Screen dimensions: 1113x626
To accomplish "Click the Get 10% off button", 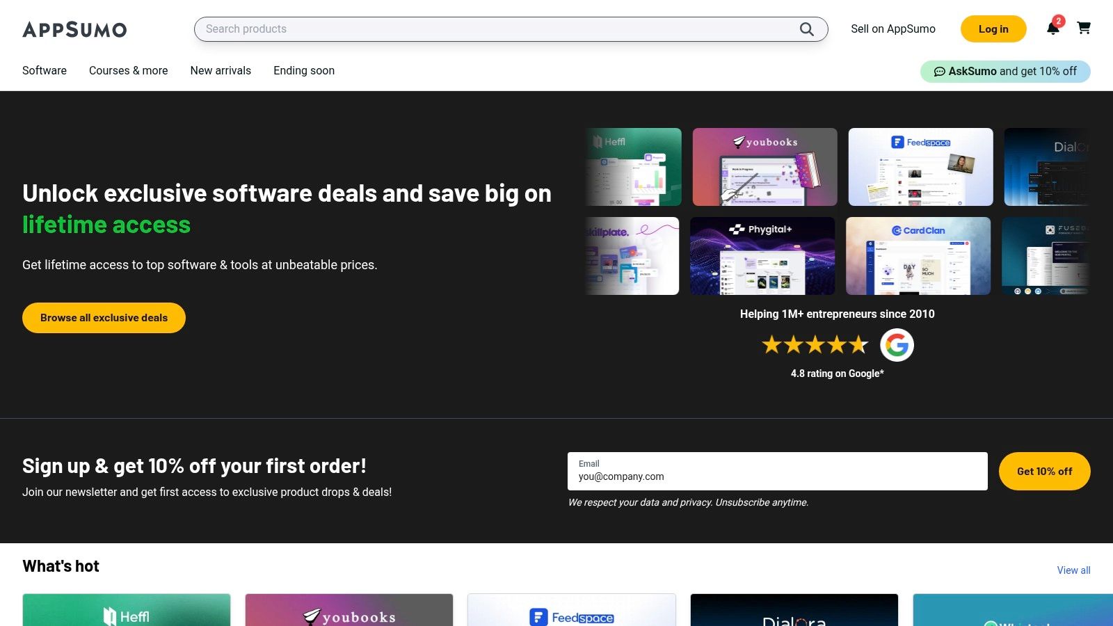I will point(1044,471).
